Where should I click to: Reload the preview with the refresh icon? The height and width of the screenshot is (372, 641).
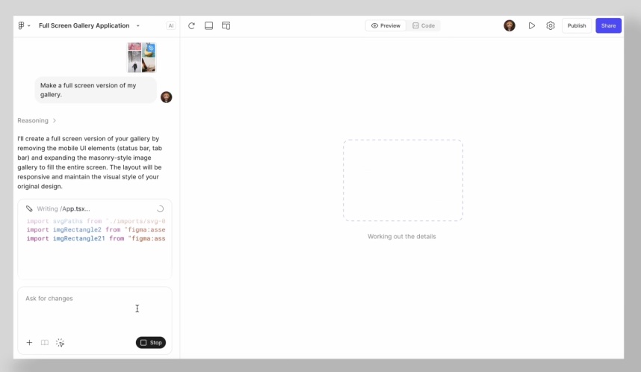point(191,25)
